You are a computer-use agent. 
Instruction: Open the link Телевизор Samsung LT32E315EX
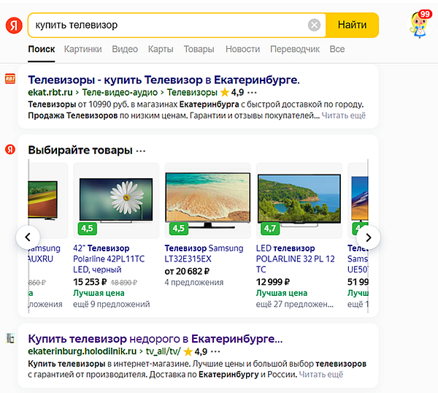(204, 253)
